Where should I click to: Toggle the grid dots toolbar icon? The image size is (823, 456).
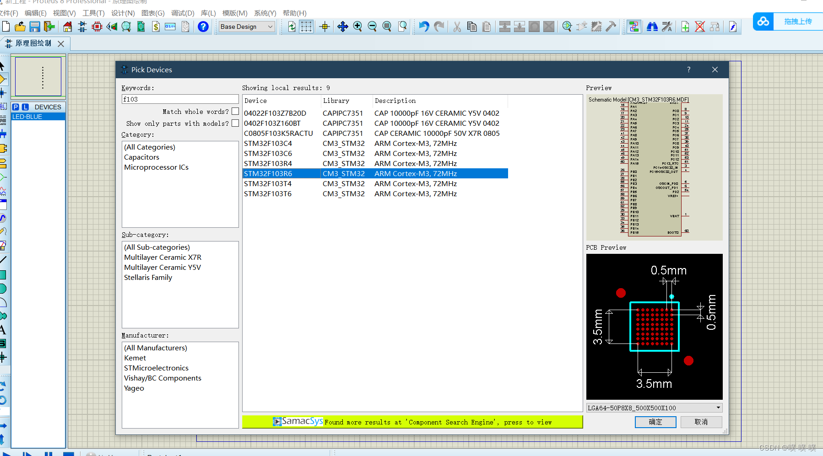pyautogui.click(x=306, y=27)
